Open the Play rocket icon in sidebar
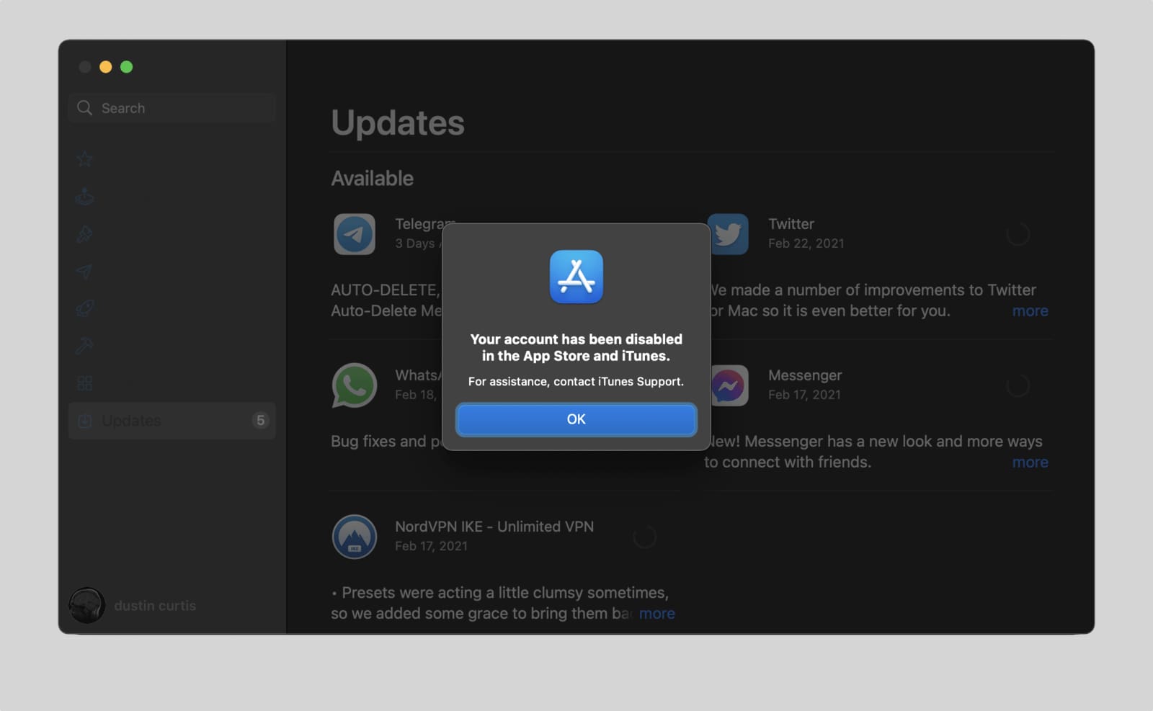 coord(84,309)
